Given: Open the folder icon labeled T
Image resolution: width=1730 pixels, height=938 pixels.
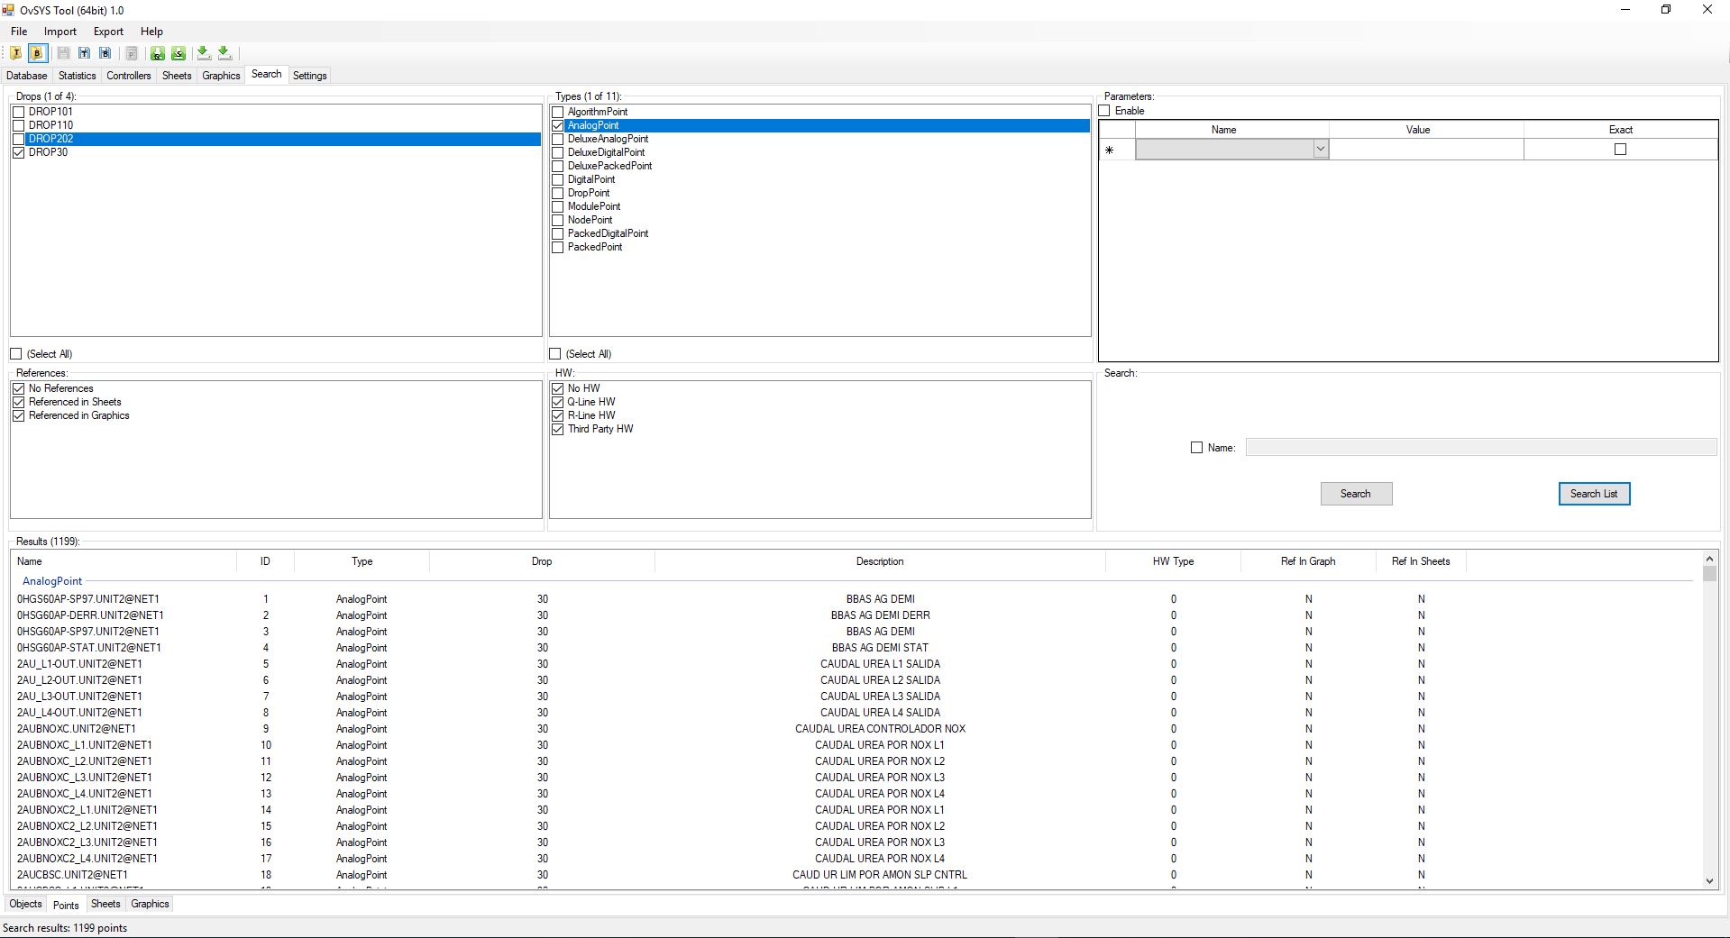Looking at the screenshot, I should coord(16,53).
